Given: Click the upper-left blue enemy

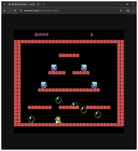Looking at the screenshot, I should tap(54, 68).
